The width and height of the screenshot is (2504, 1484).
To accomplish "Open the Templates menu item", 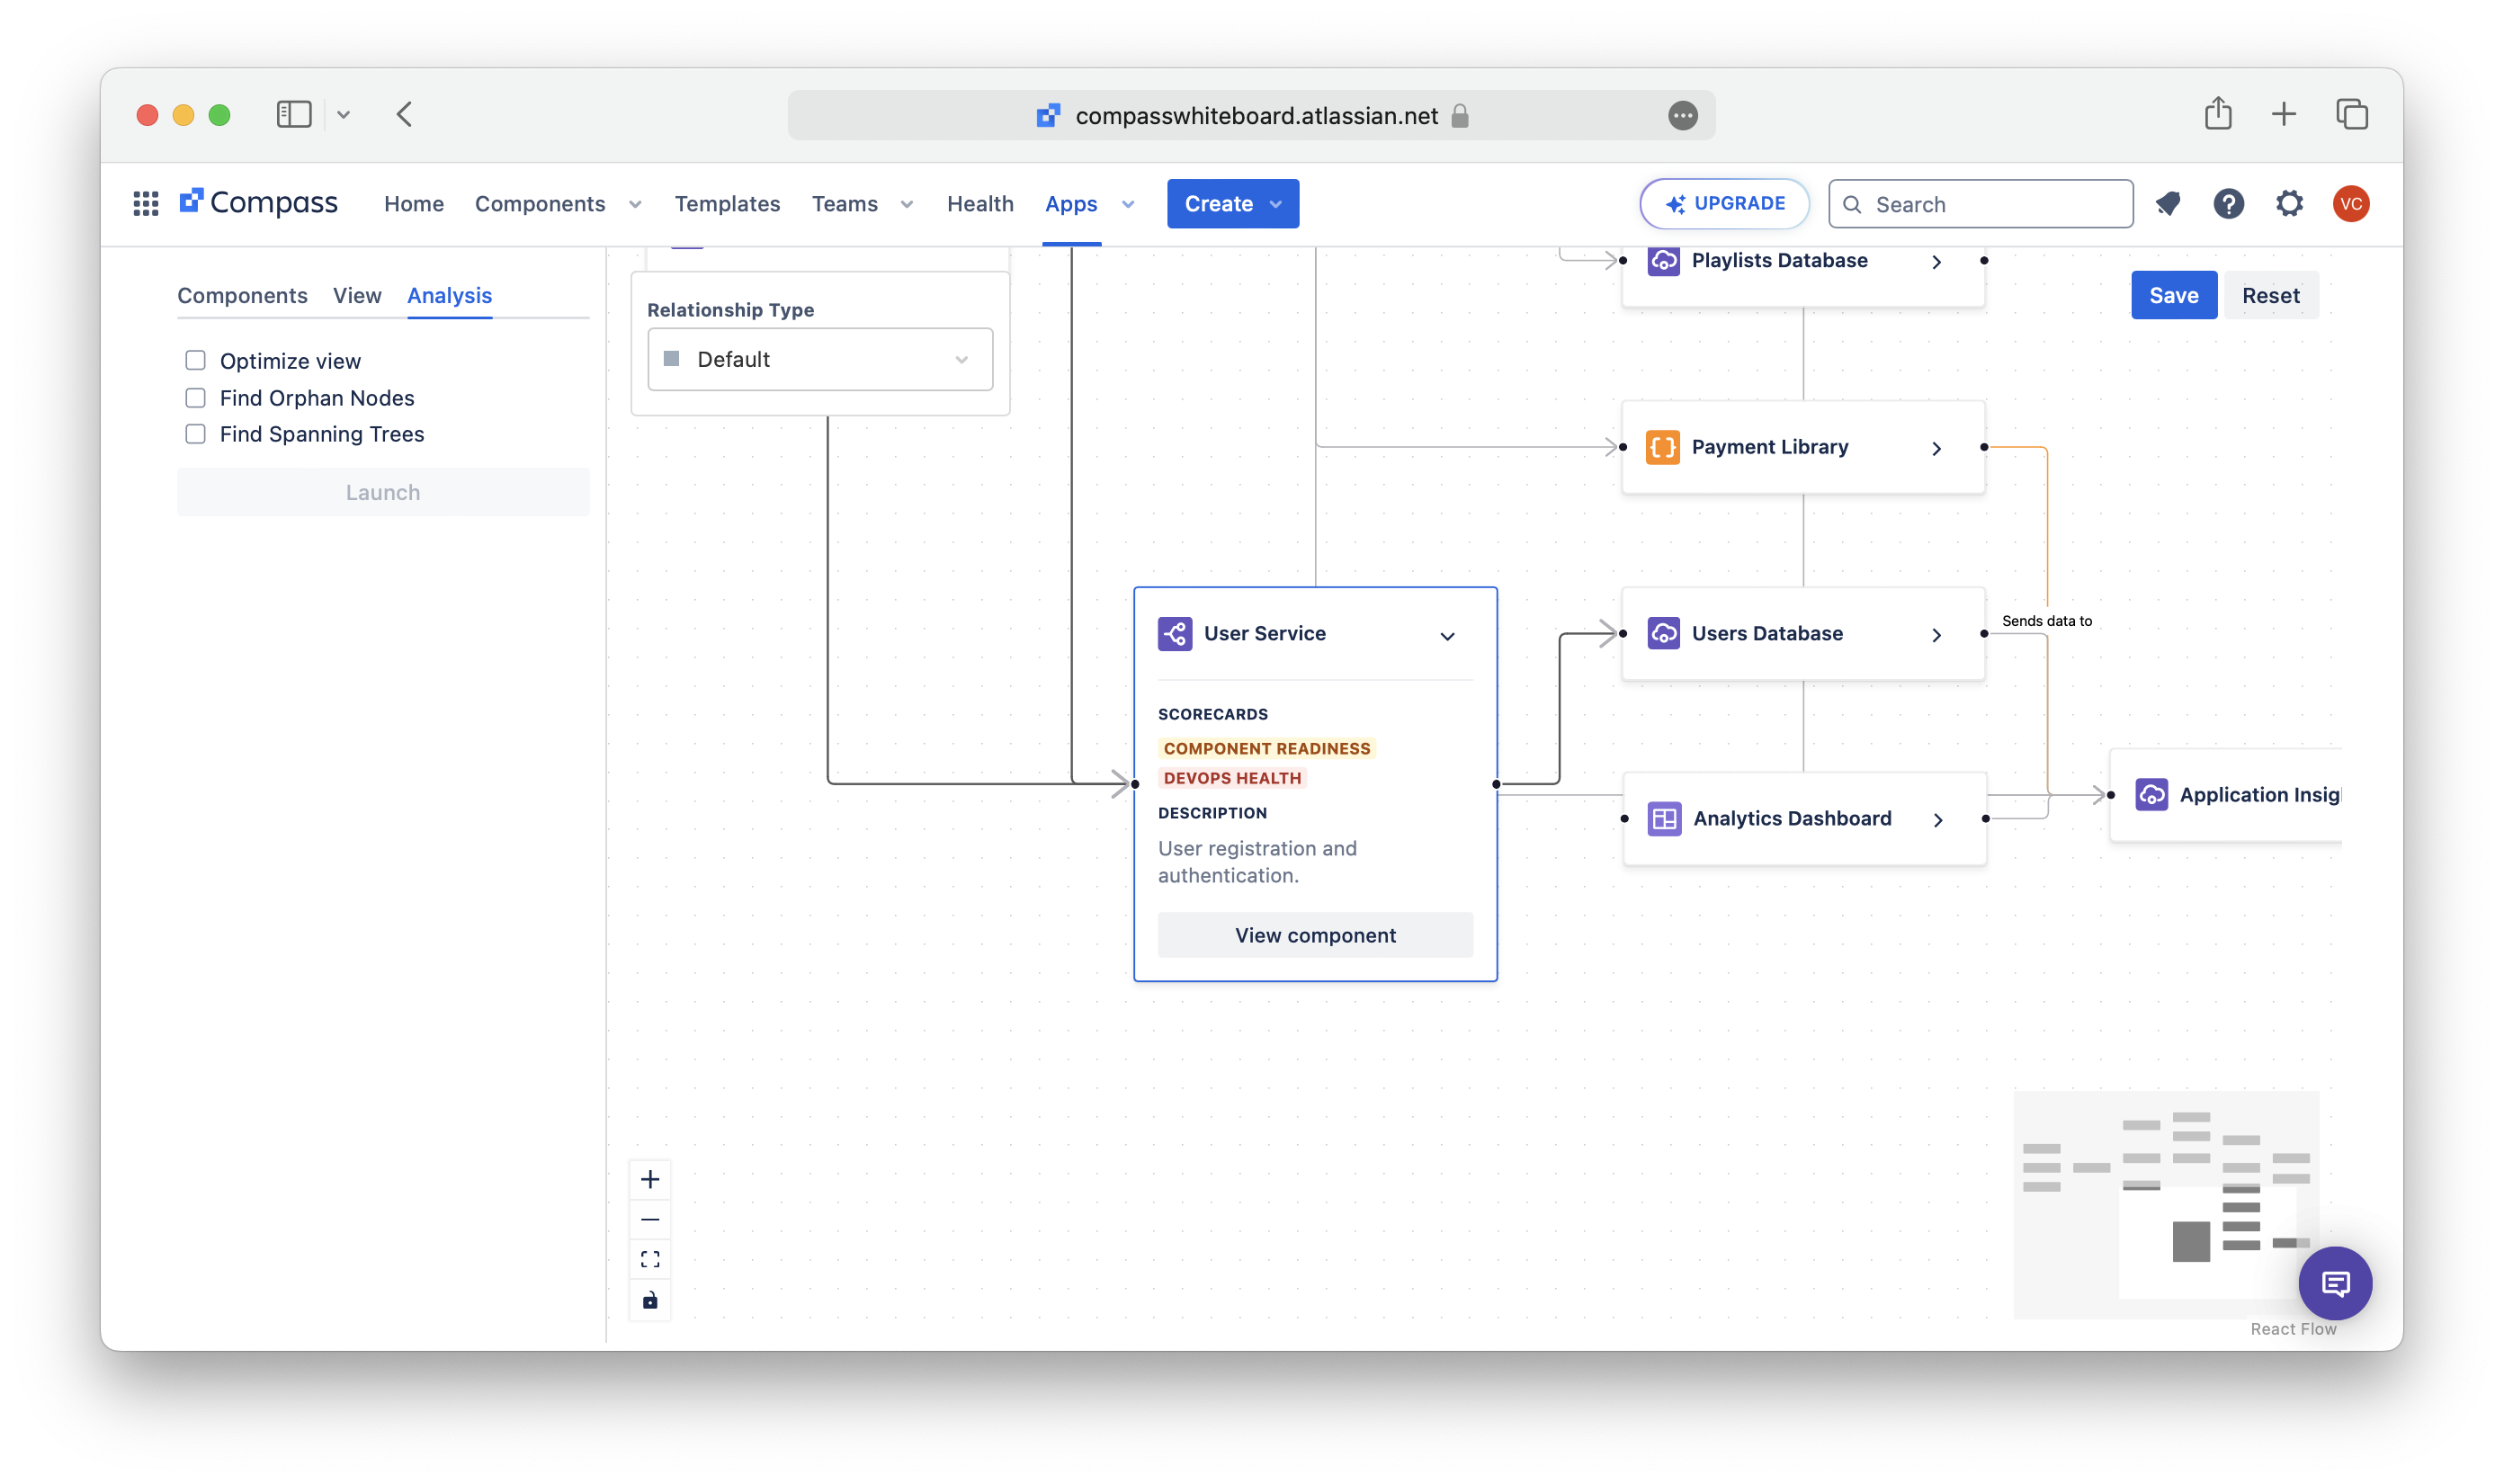I will tap(727, 204).
